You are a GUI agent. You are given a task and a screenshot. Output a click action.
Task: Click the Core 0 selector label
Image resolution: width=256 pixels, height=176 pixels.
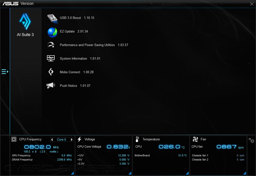pos(62,140)
